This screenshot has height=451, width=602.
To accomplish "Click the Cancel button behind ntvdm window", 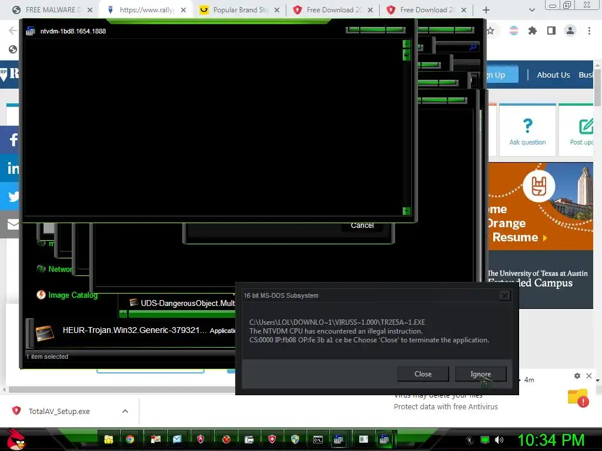I will (x=362, y=226).
